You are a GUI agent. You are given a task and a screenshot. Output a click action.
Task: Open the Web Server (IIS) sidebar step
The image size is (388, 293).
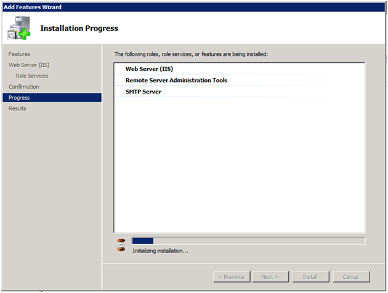(29, 65)
